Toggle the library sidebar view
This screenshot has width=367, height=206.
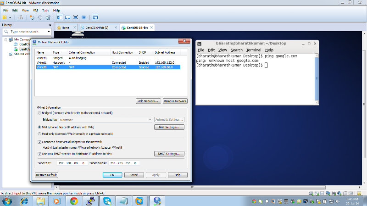pyautogui.click(x=60, y=17)
